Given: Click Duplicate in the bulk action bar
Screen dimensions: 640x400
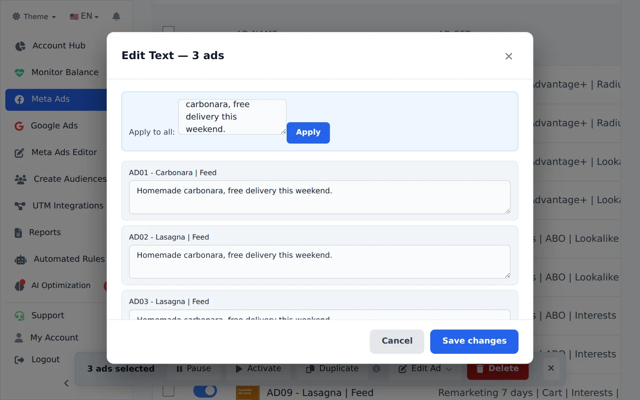Looking at the screenshot, I should point(332,368).
